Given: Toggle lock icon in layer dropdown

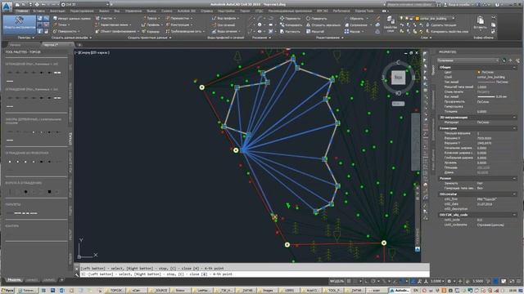Looking at the screenshot, I should 412,18.
